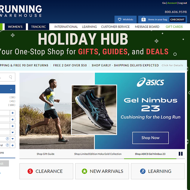Select INTERNATIONAL in the nav bar
This screenshot has width=190, height=190.
coord(66,27)
